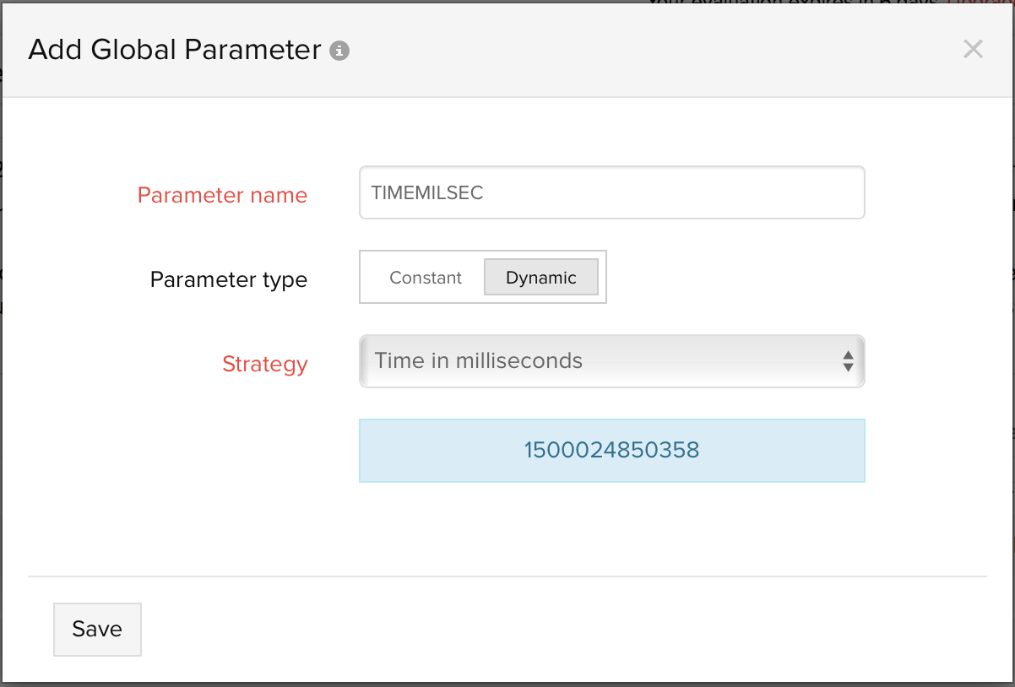Click the Strategy dropdown up-down arrows
Image resolution: width=1015 pixels, height=687 pixels.
pos(848,361)
